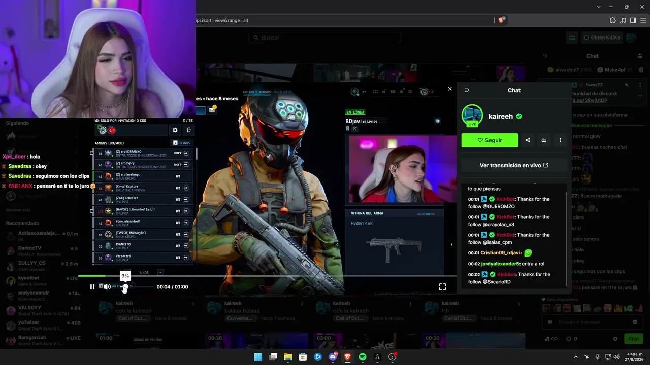This screenshot has height=365, width=650.
Task: Open the clip more options menu
Action: tap(560, 140)
